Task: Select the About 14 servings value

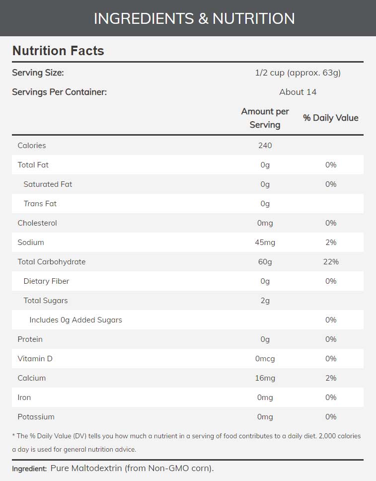Action: pos(298,92)
